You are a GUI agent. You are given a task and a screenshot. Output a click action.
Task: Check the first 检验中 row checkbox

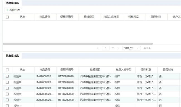[x=8, y=76]
